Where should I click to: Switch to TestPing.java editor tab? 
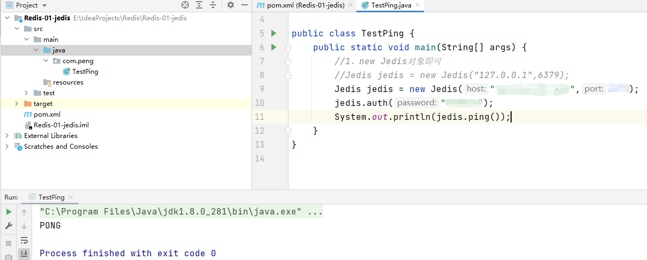[x=391, y=5]
